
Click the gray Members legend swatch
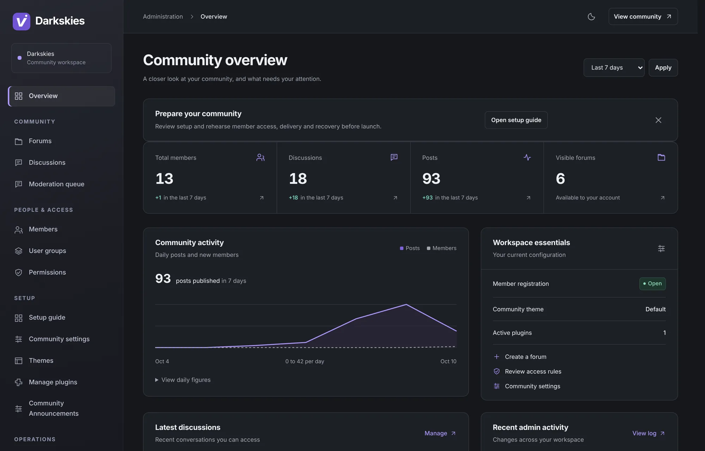click(429, 248)
